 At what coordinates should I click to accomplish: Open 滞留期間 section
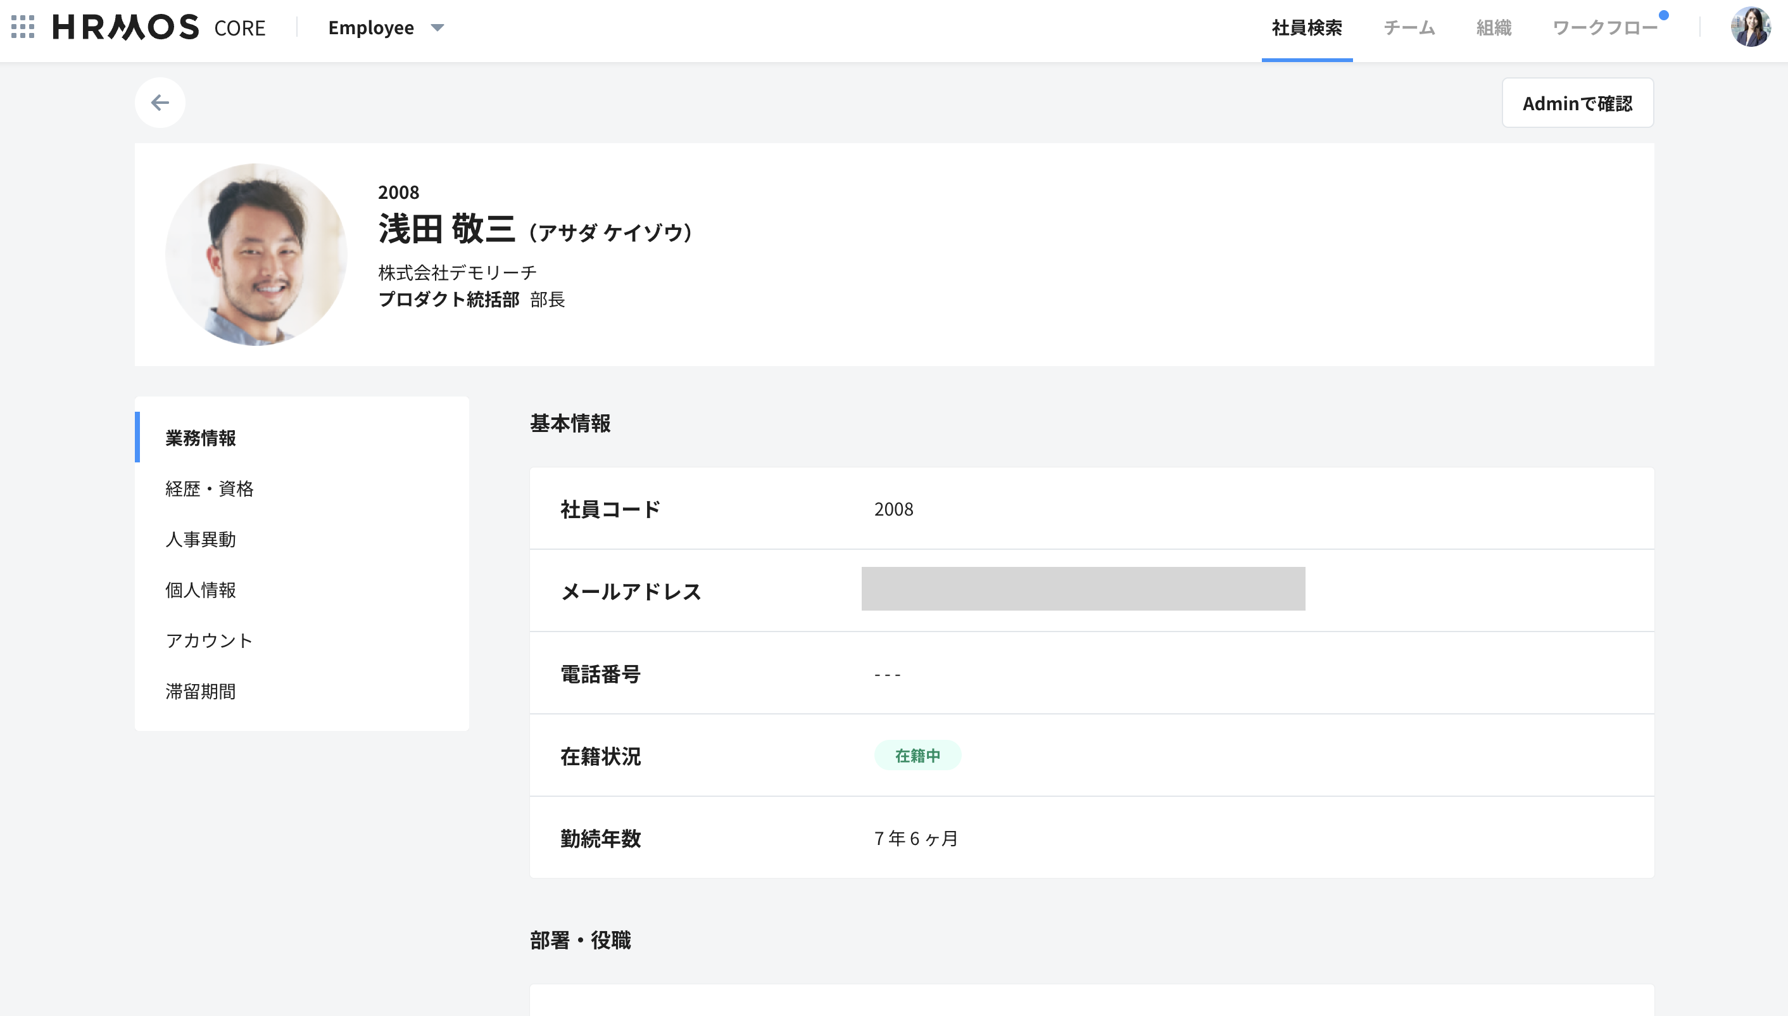[x=201, y=692]
